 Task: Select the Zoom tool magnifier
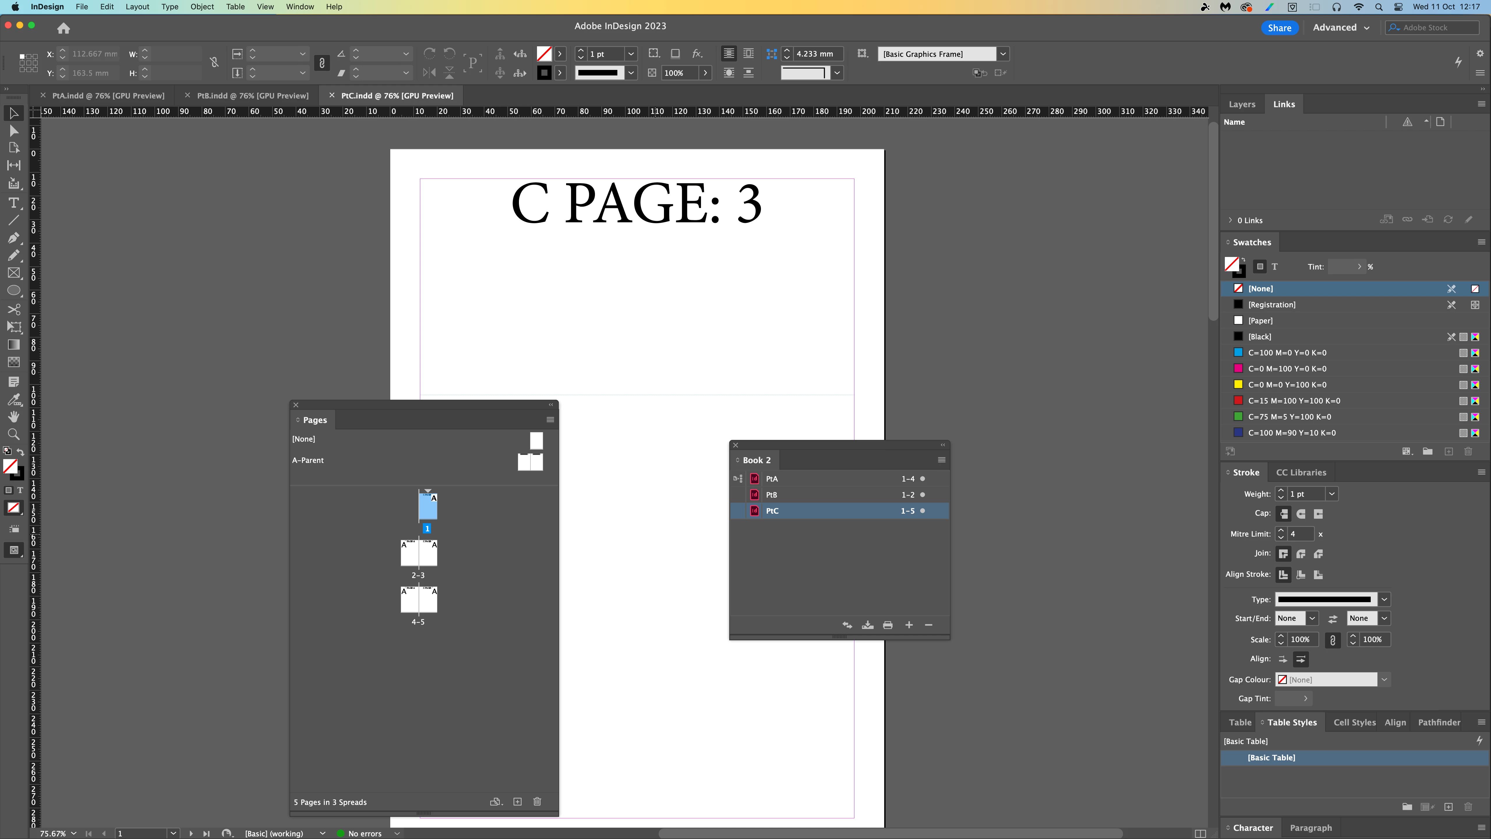pos(13,434)
